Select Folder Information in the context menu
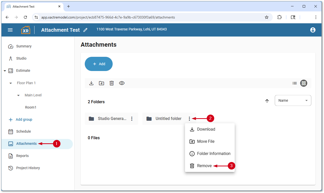Viewport: 324px width, 193px height. (213, 154)
